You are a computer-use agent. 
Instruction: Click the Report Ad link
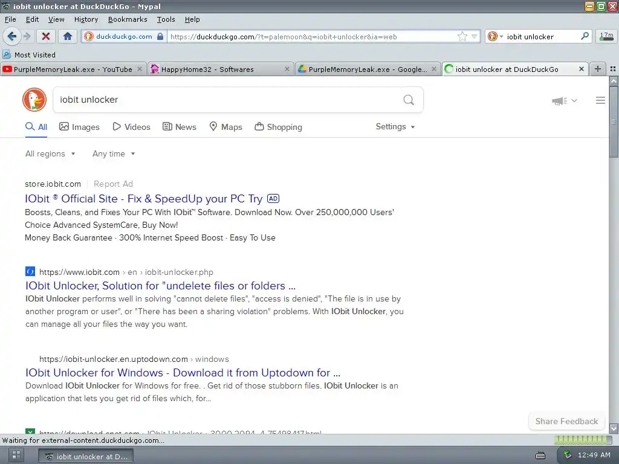pos(113,184)
